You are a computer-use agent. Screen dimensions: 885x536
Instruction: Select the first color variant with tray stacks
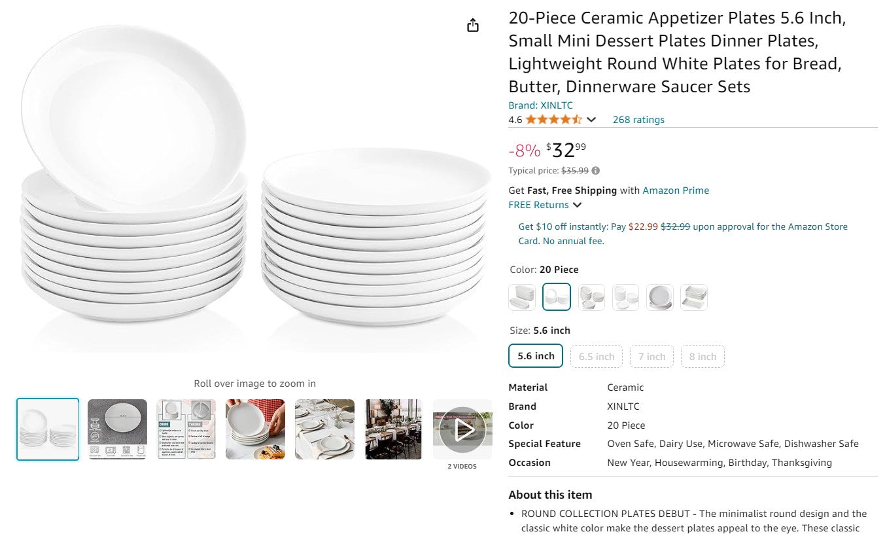click(x=521, y=296)
